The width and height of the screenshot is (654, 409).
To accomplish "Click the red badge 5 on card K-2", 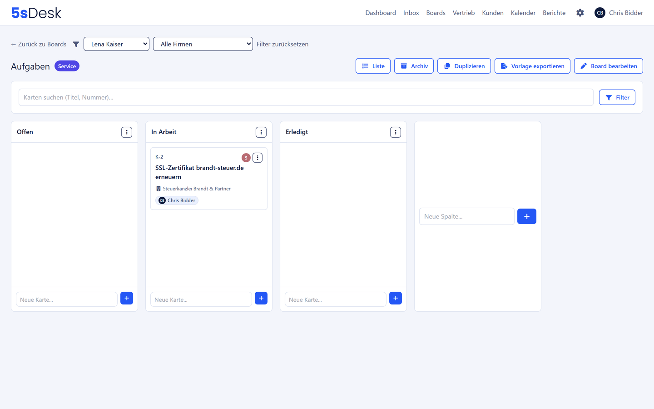I will (246, 158).
